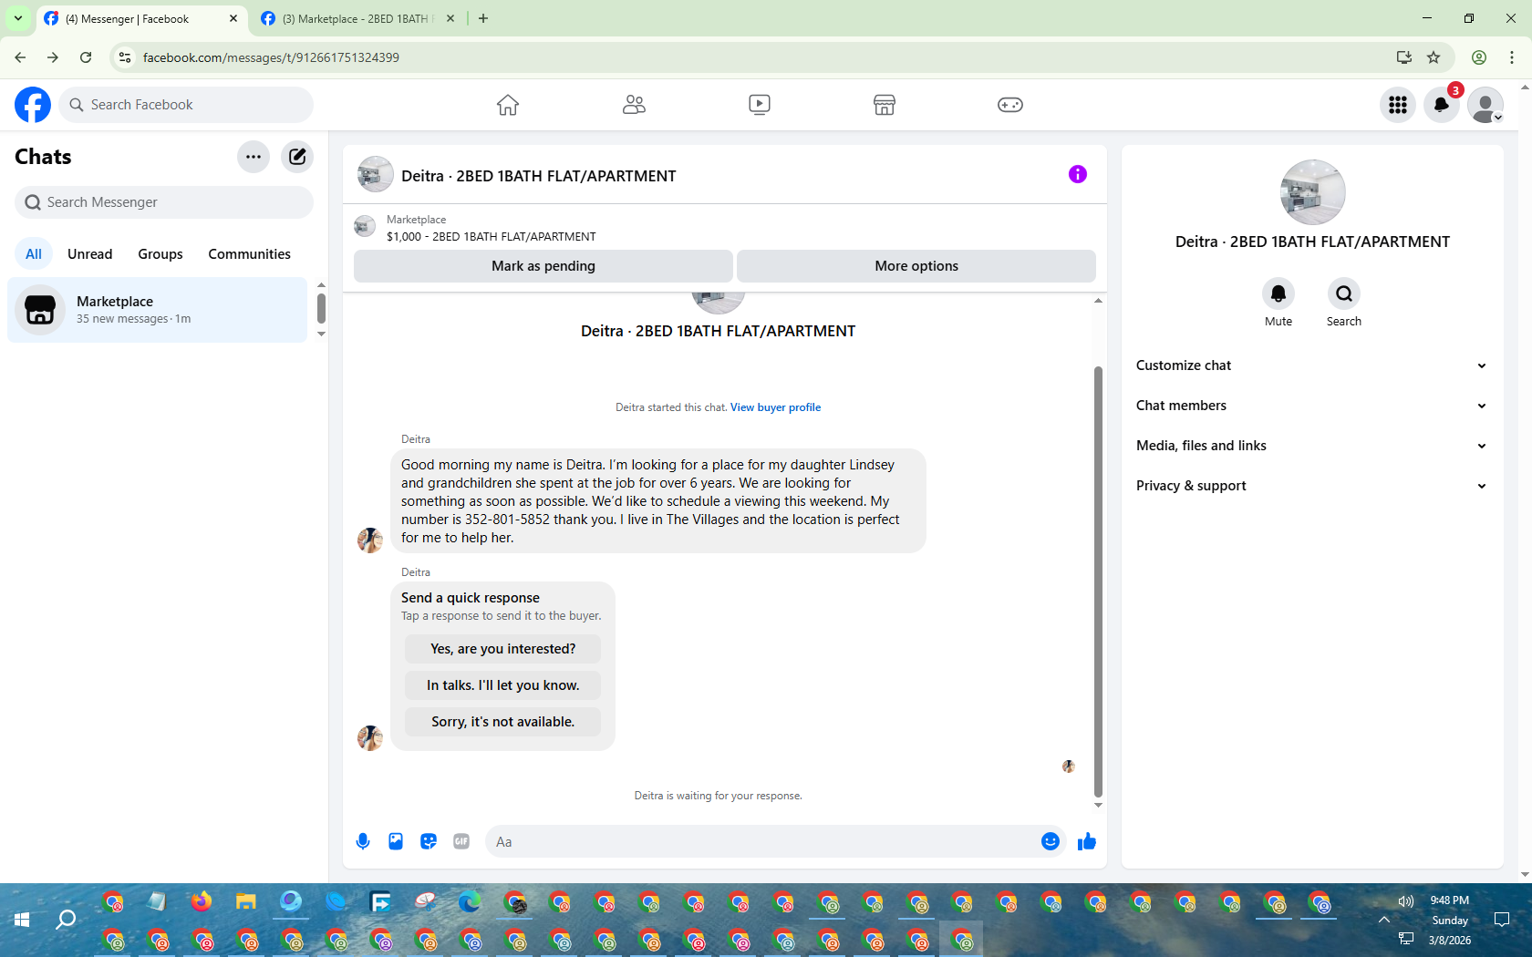Open the Facebook menu grid icon

coord(1398,105)
